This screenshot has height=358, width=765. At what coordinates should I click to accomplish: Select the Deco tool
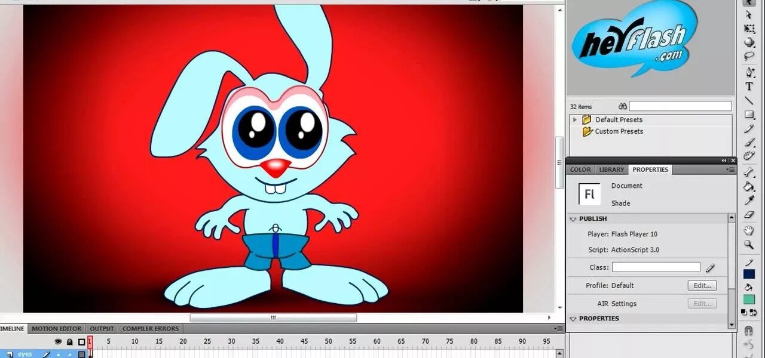(x=749, y=156)
